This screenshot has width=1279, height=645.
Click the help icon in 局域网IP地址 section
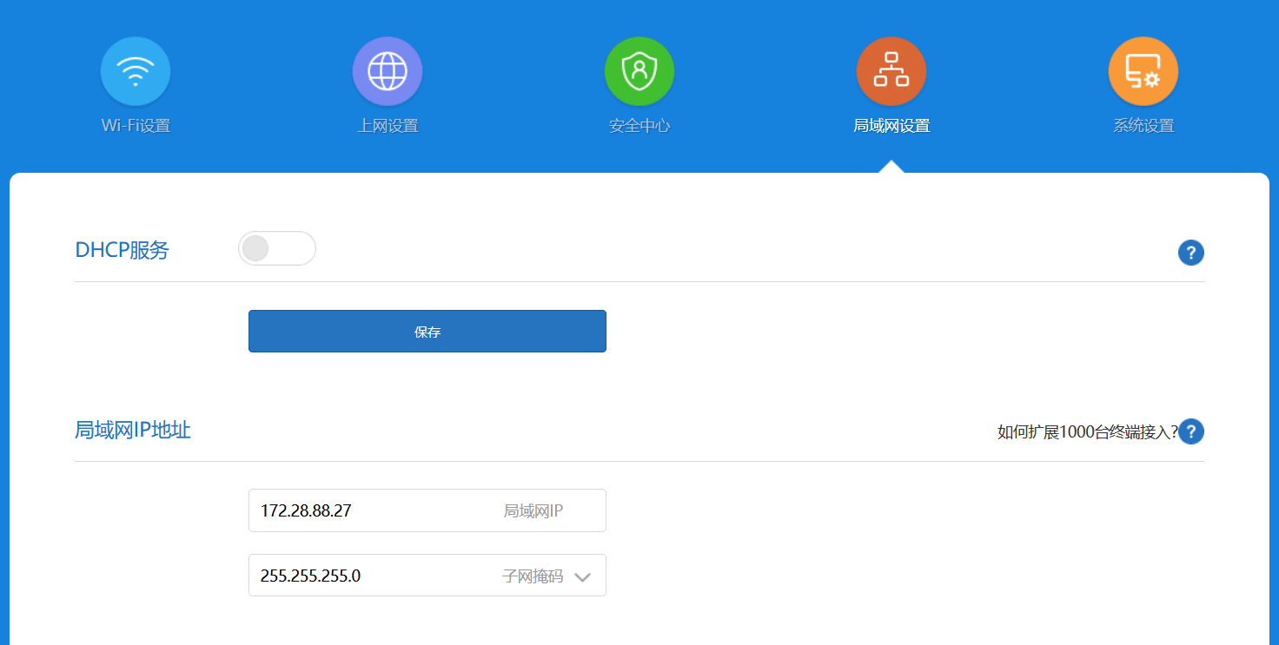[x=1190, y=431]
